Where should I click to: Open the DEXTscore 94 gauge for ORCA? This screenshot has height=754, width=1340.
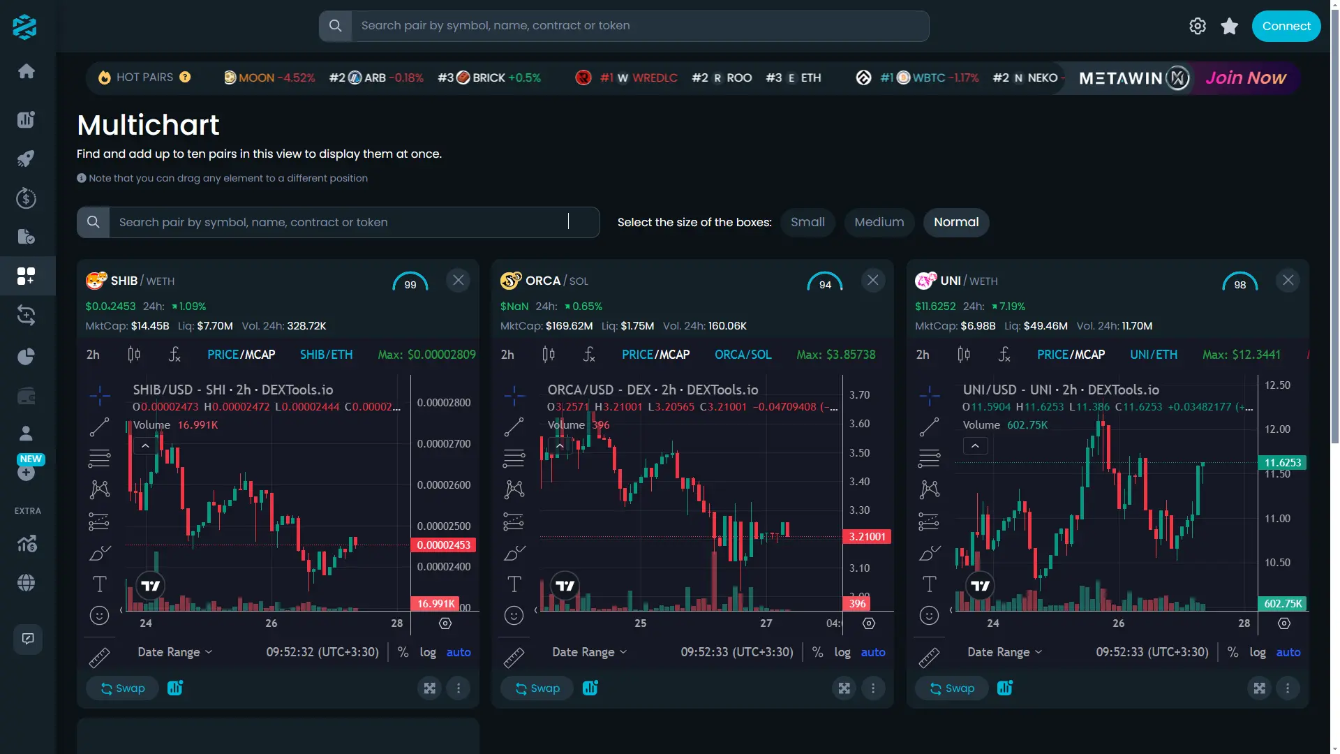click(x=825, y=281)
